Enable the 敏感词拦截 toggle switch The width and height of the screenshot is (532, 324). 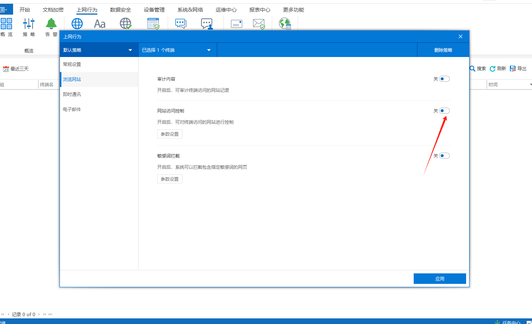coord(444,156)
